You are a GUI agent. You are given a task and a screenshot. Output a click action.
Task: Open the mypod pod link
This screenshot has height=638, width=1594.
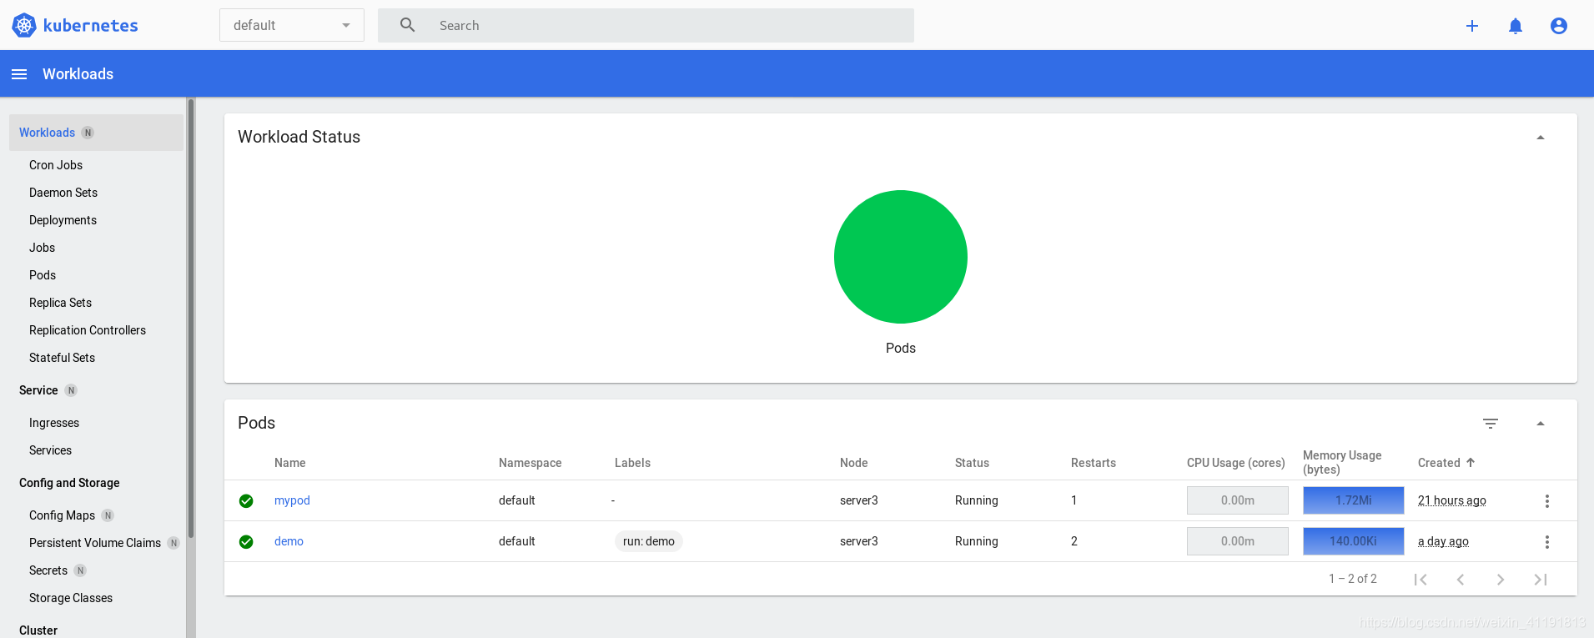tap(292, 500)
